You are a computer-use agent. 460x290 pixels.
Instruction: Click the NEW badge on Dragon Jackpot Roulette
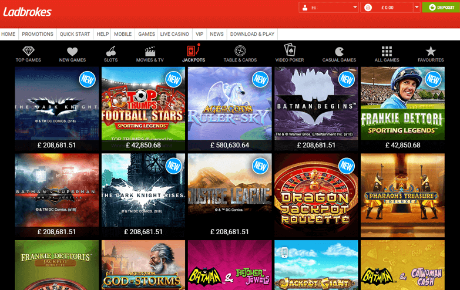click(x=347, y=166)
